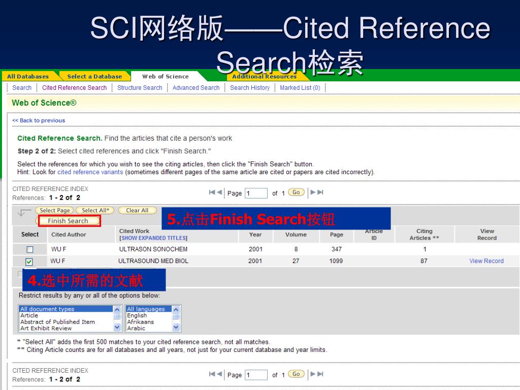The height and width of the screenshot is (390, 520).
Task: Click top pager Go button
Action: (x=296, y=192)
